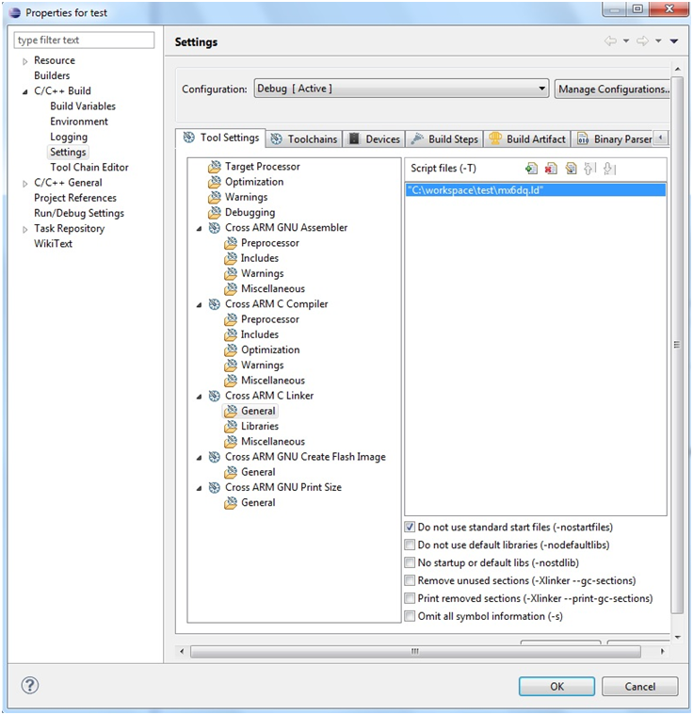Confirm with the OK button

(x=556, y=687)
